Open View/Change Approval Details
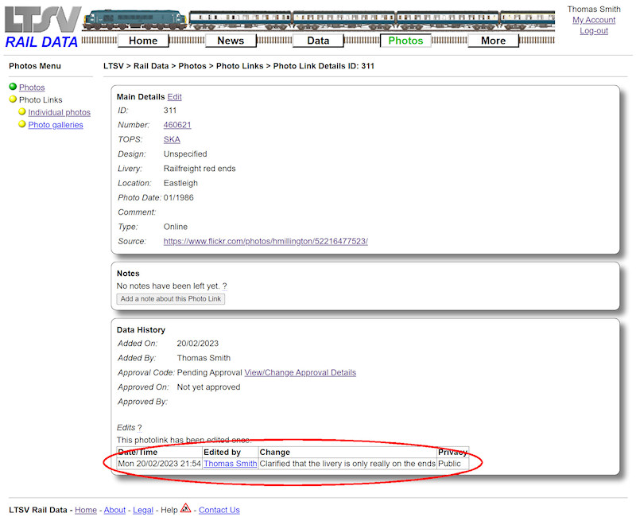Image resolution: width=636 pixels, height=521 pixels. [x=300, y=371]
